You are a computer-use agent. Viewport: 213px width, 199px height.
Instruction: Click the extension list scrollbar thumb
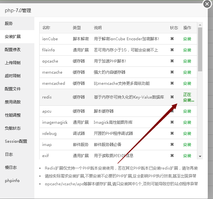[x=200, y=49]
